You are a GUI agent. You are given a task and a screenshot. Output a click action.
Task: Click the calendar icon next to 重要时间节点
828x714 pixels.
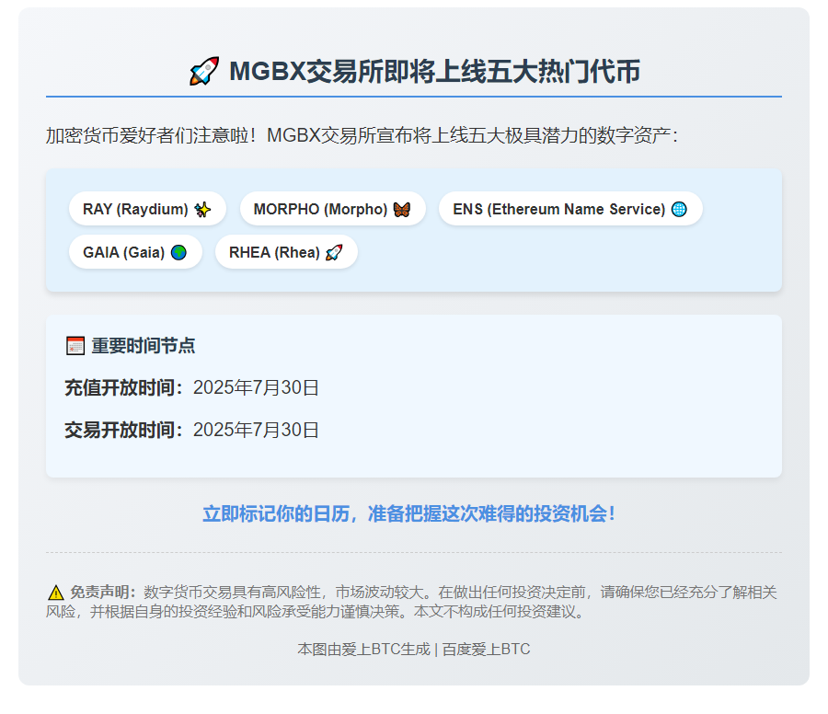point(75,346)
